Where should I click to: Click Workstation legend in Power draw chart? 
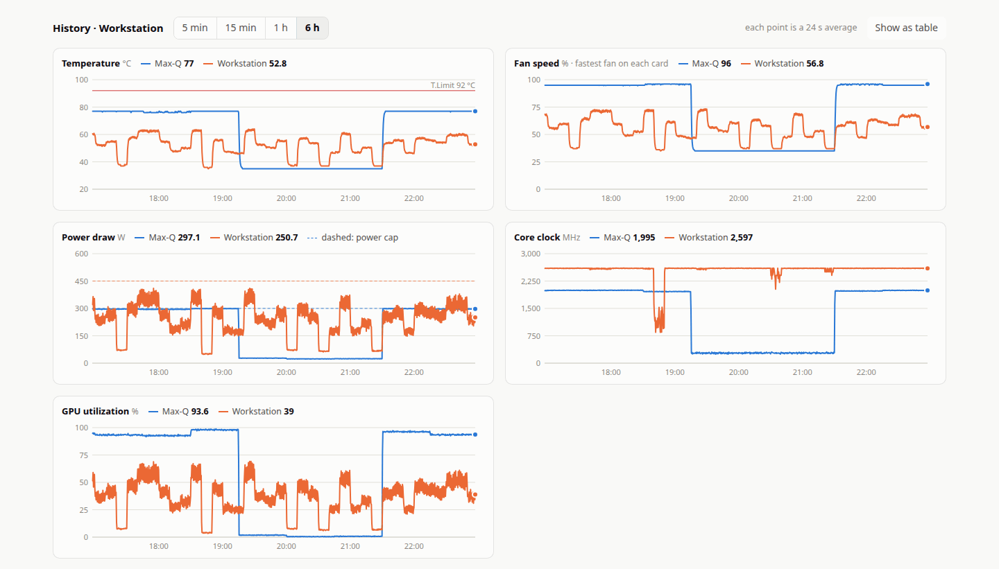pos(254,237)
